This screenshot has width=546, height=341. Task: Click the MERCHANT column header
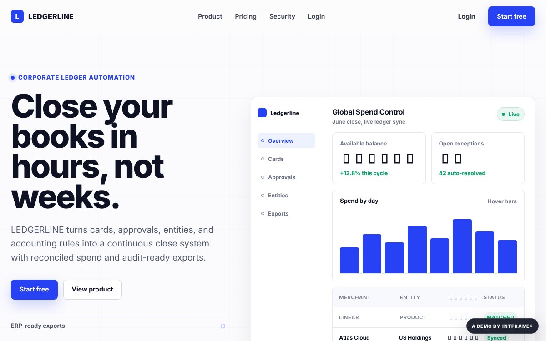point(355,297)
